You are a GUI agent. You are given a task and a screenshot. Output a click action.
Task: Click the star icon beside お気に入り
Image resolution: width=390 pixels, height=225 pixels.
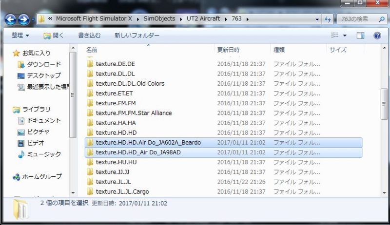coord(16,53)
